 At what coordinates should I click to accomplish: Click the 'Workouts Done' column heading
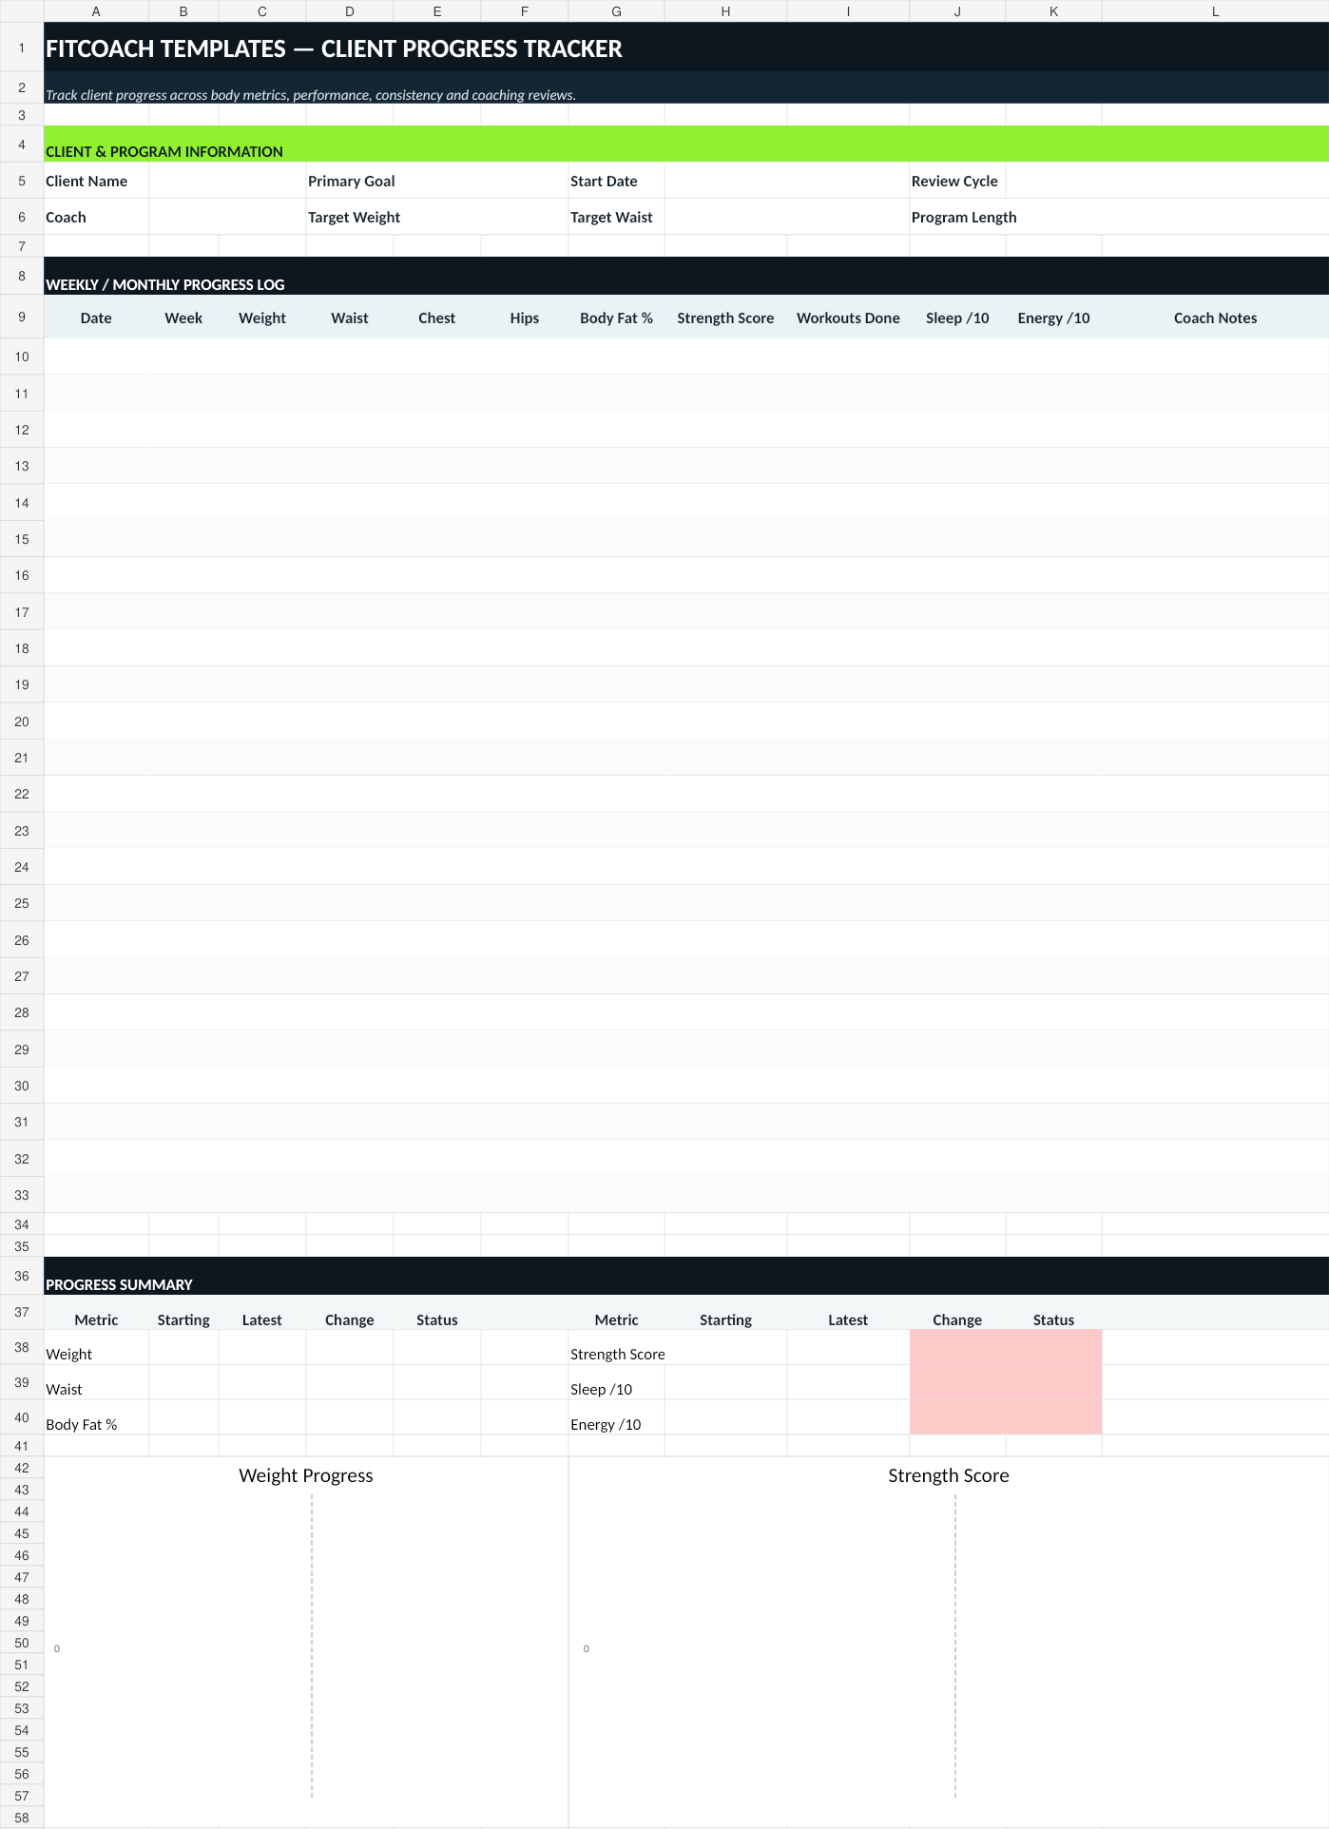pos(848,318)
